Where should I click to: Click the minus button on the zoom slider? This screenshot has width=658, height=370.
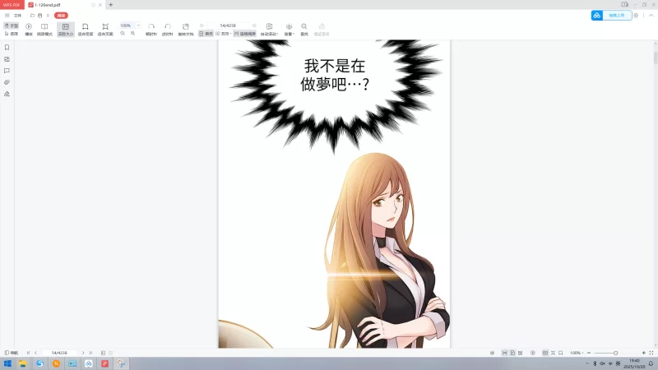[589, 353]
